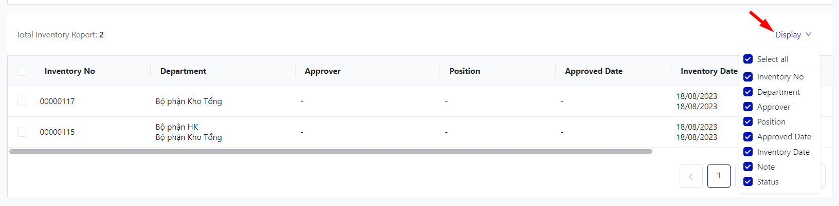839x206 pixels.
Task: Select row 00000115 checkbox
Action: point(22,132)
